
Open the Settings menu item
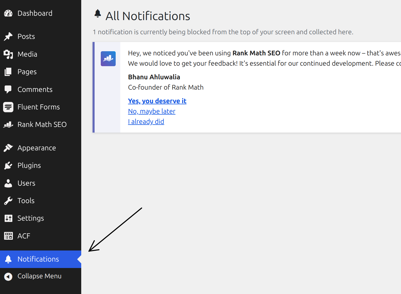click(41, 218)
